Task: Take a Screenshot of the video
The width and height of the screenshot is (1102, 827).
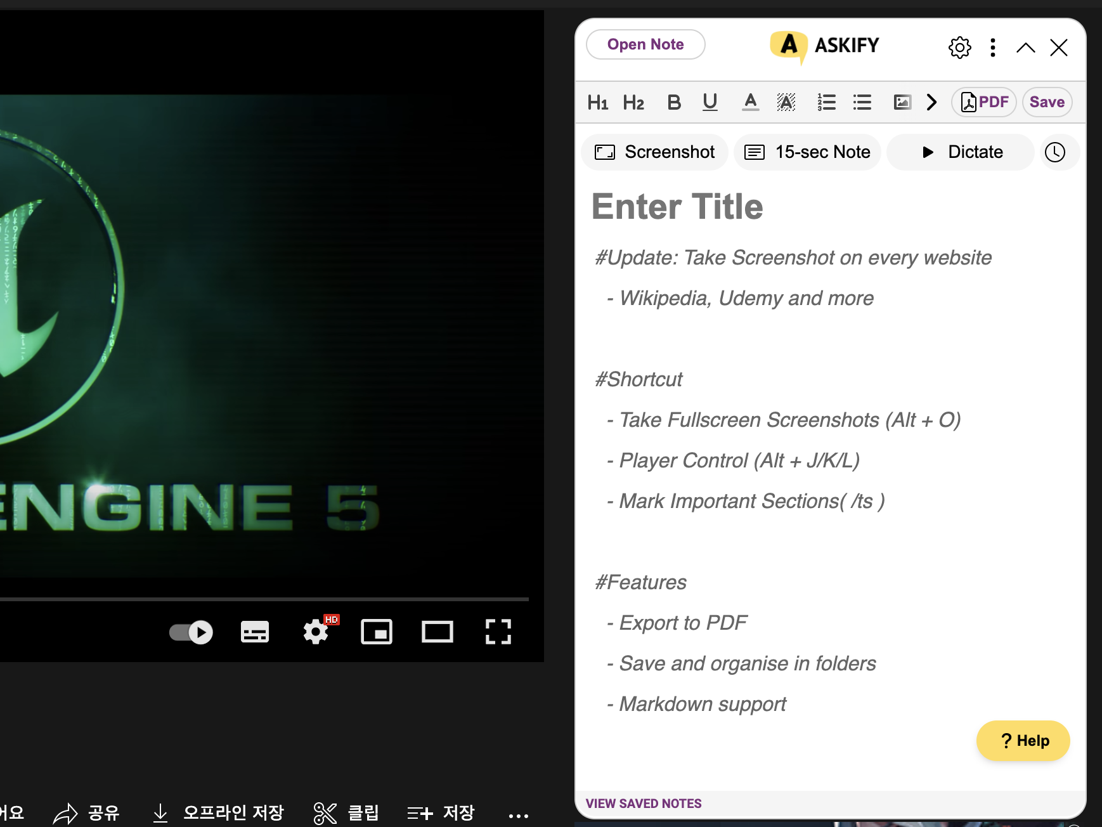Action: pyautogui.click(x=654, y=152)
